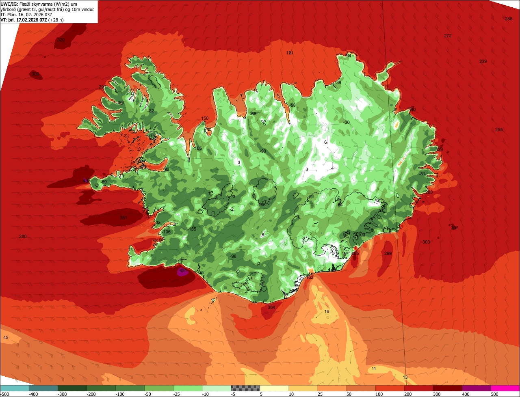This screenshot has height=397, width=520.
Task: Pick the green legend swatch between -200 and -100
Action: pyautogui.click(x=101, y=388)
